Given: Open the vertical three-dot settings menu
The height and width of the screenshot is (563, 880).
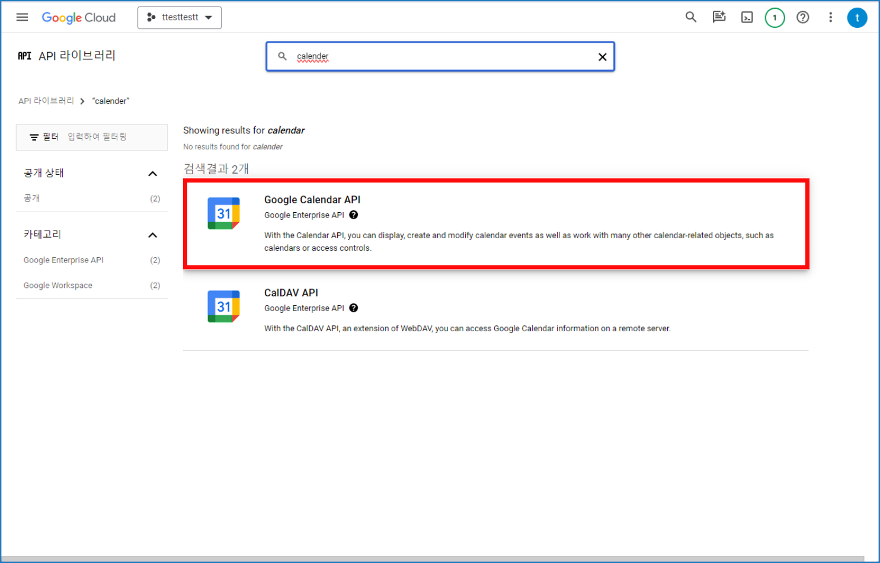Looking at the screenshot, I should point(830,17).
